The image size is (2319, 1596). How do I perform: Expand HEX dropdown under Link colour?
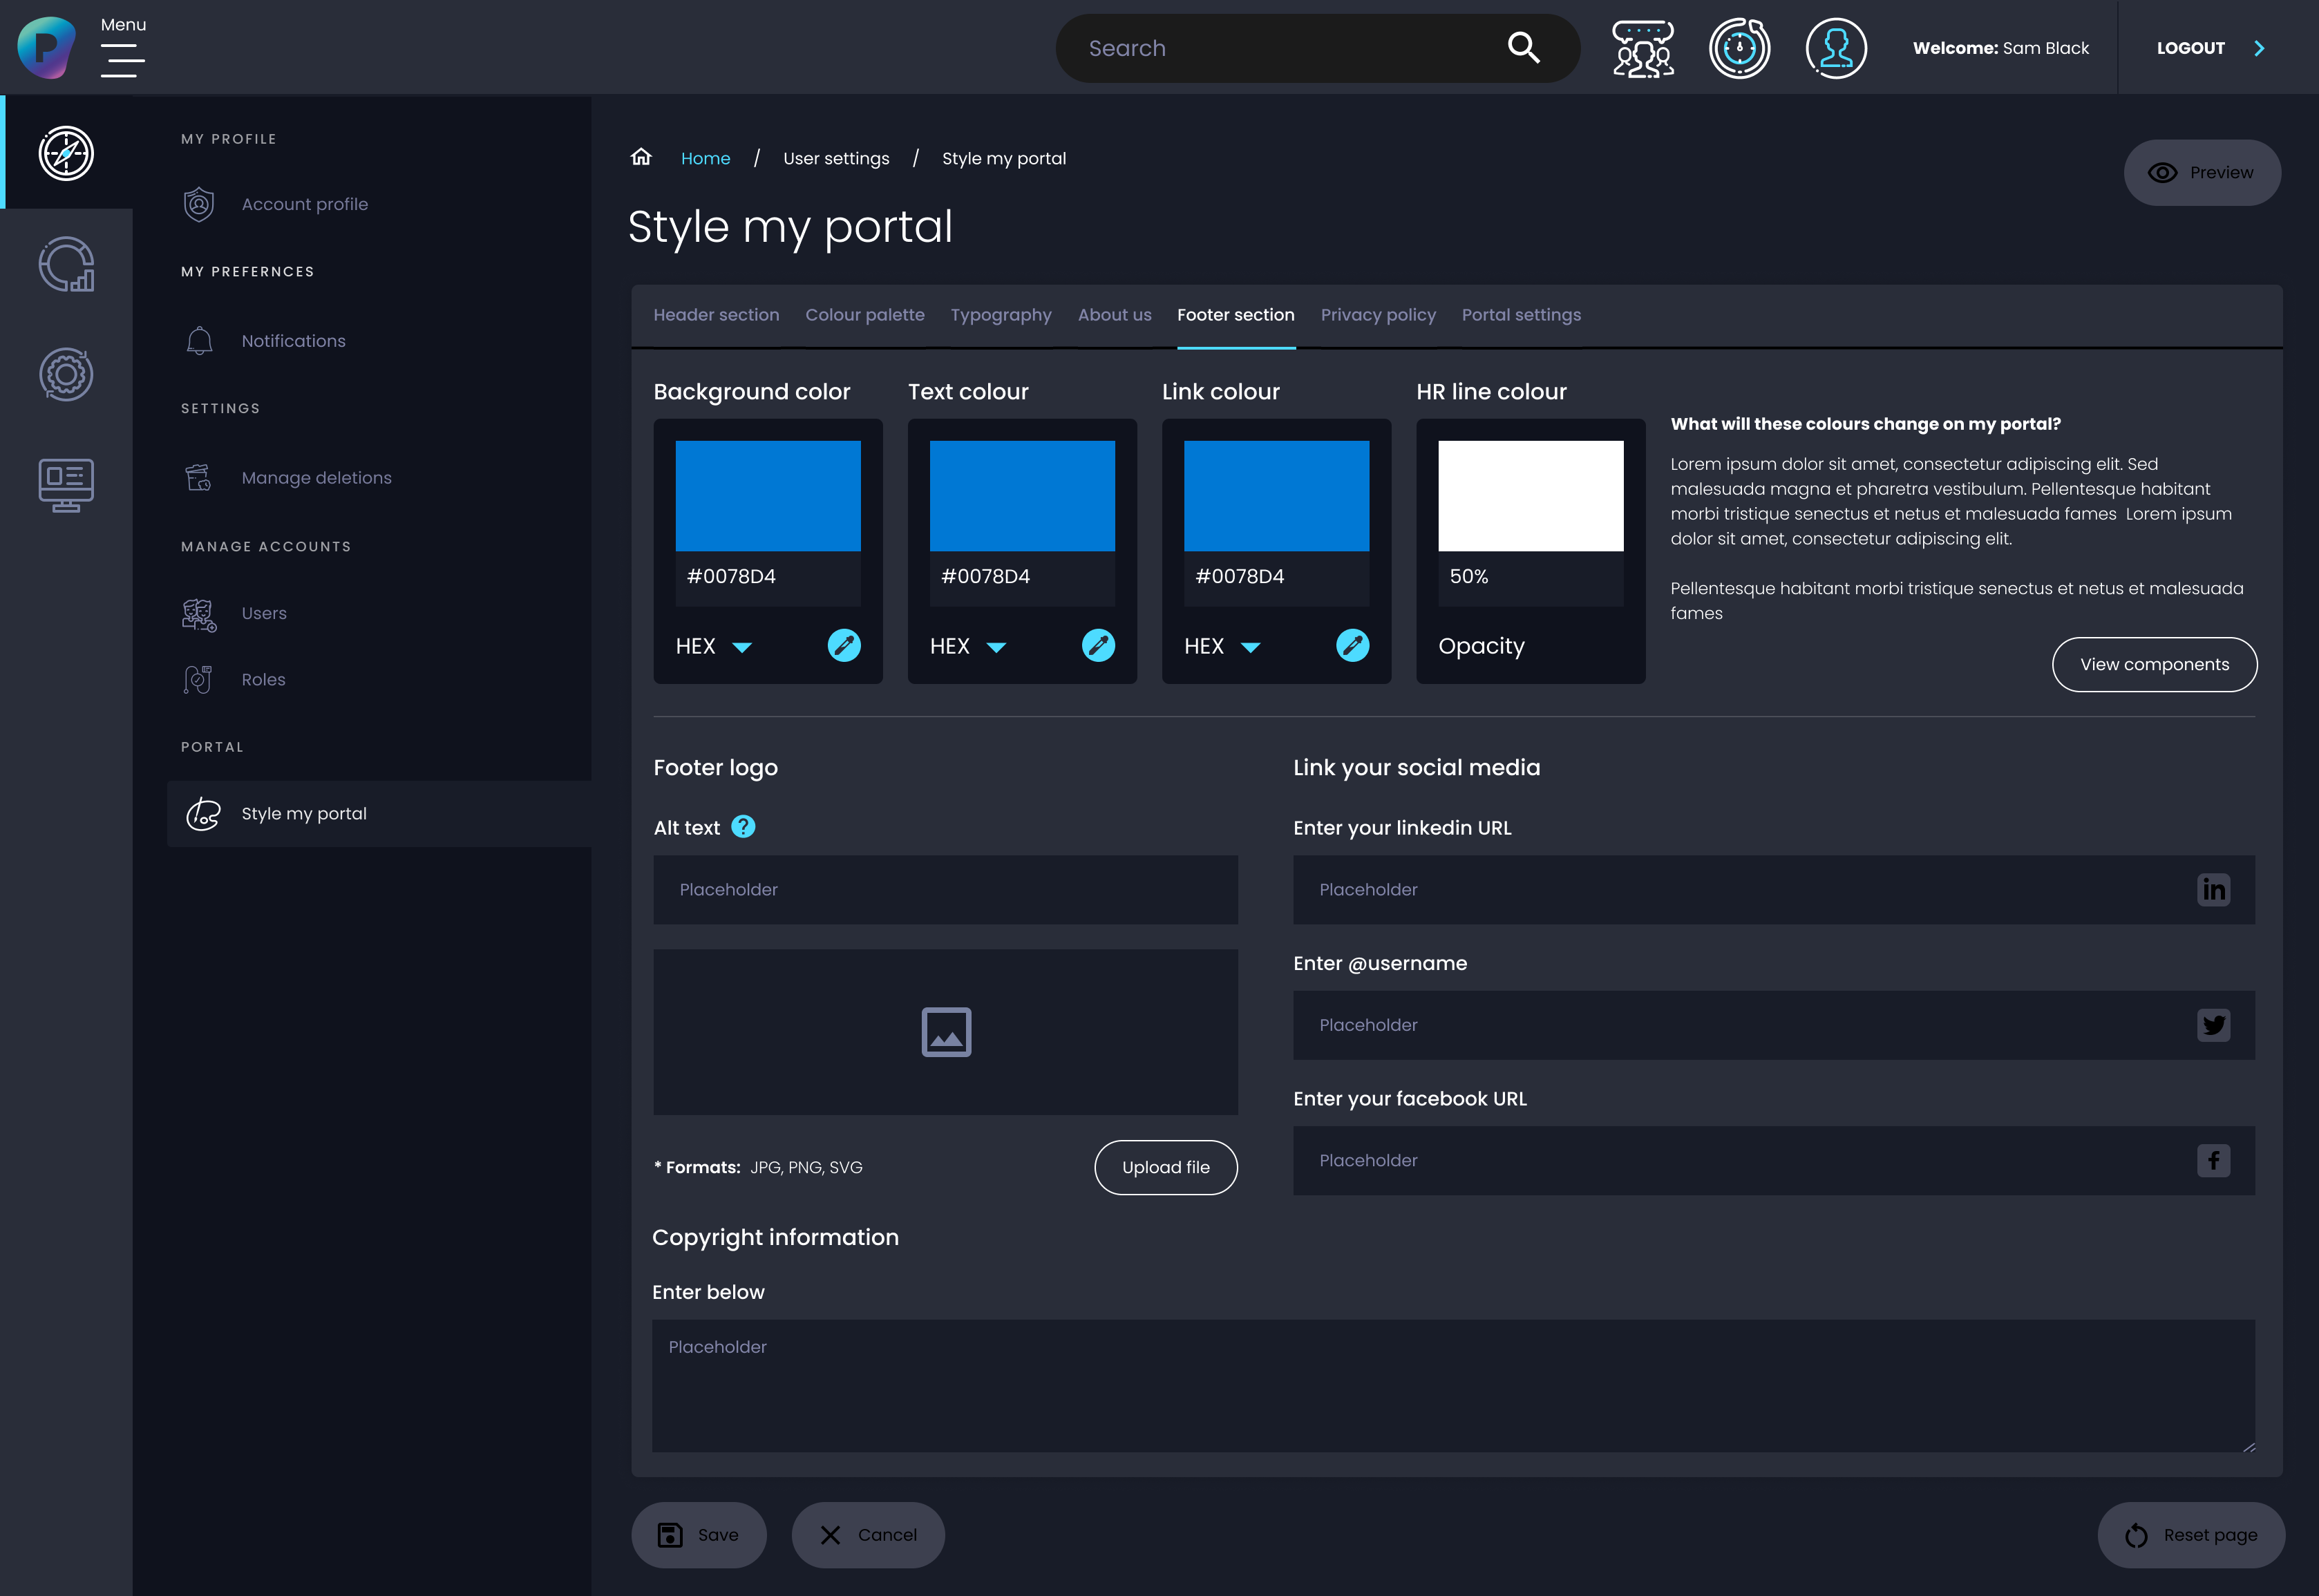1249,647
